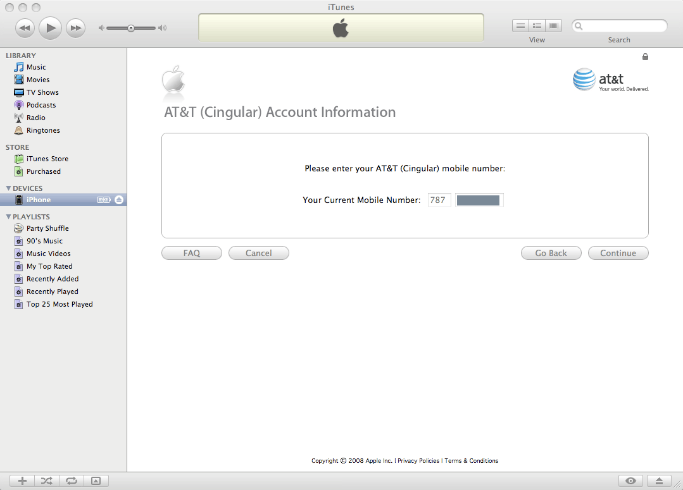
Task: Eject the iPhone
Action: 119,200
